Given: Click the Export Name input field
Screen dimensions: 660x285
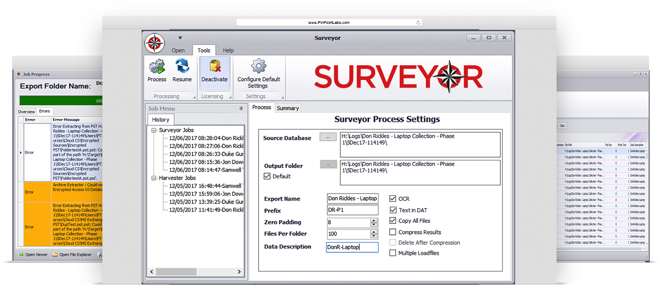Looking at the screenshot, I should [352, 199].
